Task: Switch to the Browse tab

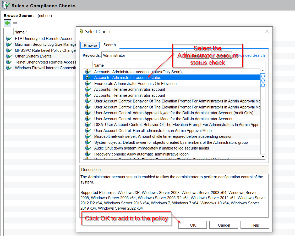Action: (90, 45)
